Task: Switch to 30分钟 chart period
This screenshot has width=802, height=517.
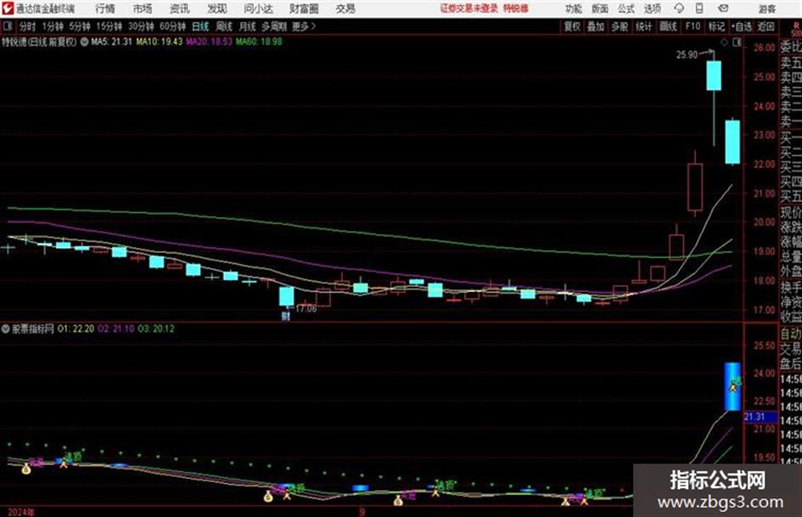Action: coord(141,26)
